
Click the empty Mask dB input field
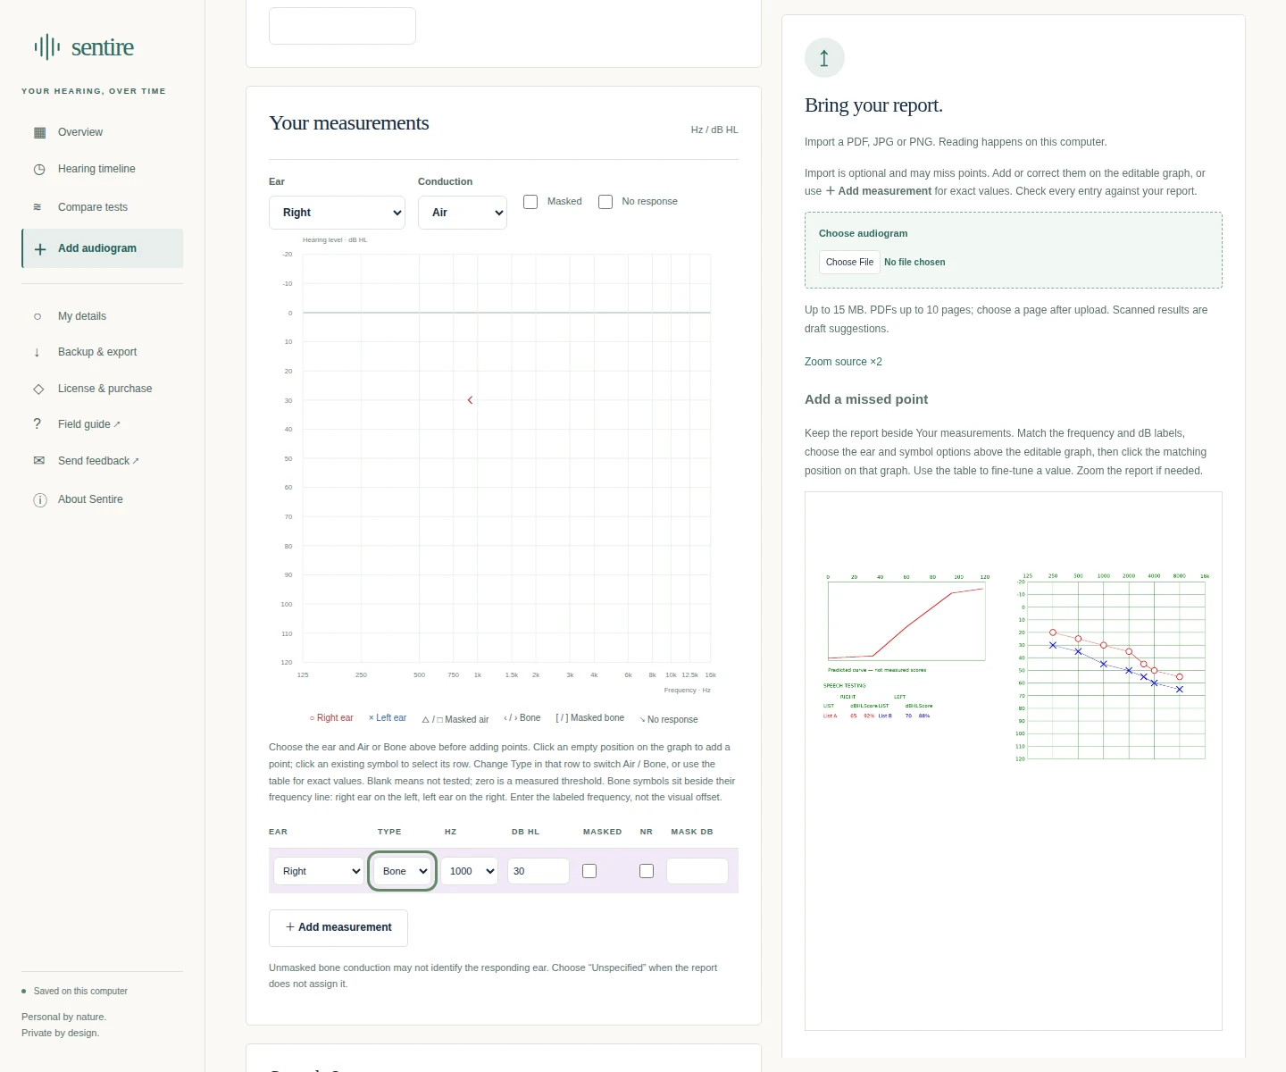[697, 871]
